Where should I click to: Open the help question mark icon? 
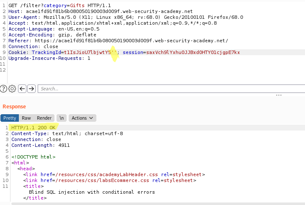click(x=3, y=89)
